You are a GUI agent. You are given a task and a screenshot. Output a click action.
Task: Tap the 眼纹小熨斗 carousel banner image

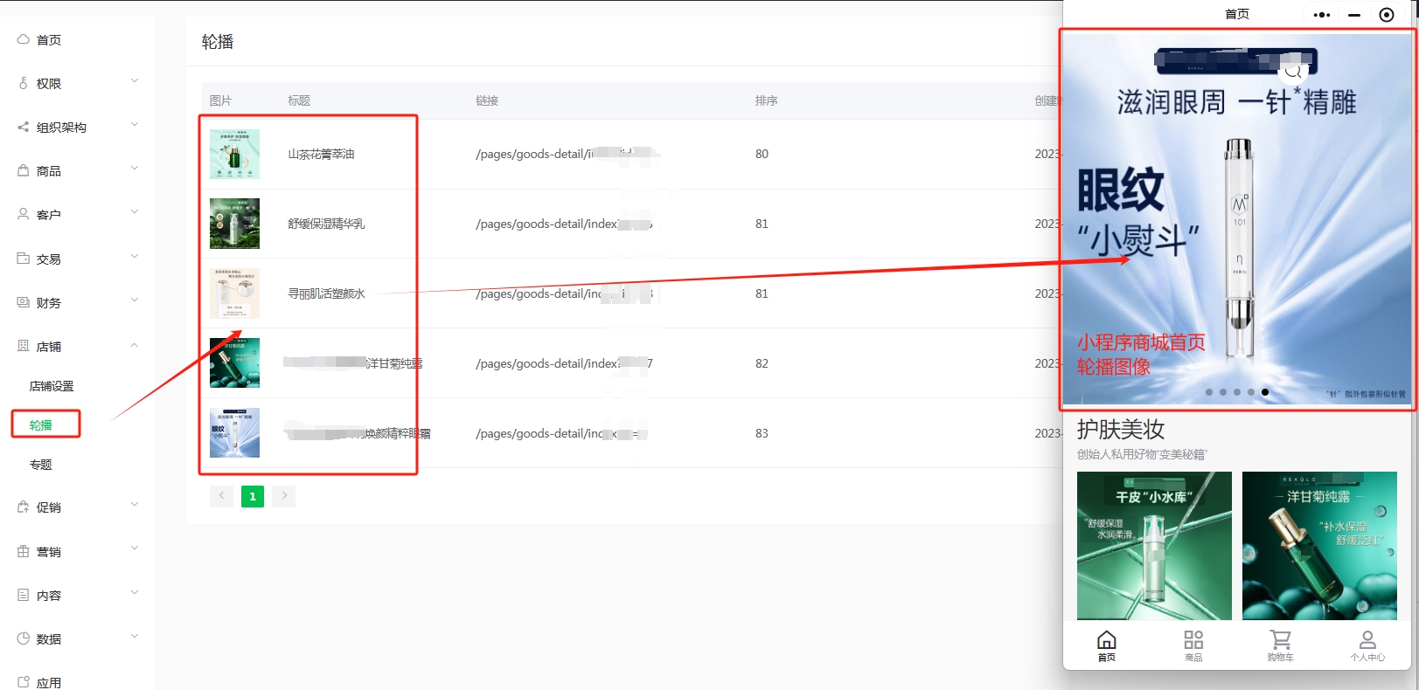click(1237, 218)
